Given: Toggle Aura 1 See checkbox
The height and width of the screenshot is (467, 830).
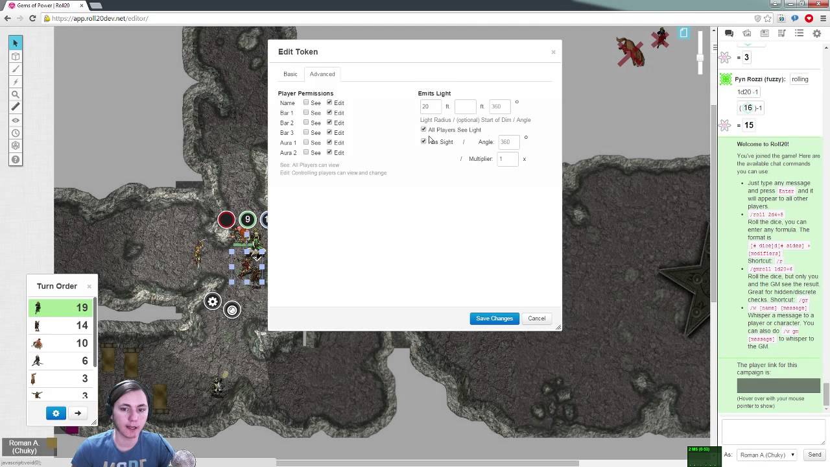Looking at the screenshot, I should pos(306,142).
